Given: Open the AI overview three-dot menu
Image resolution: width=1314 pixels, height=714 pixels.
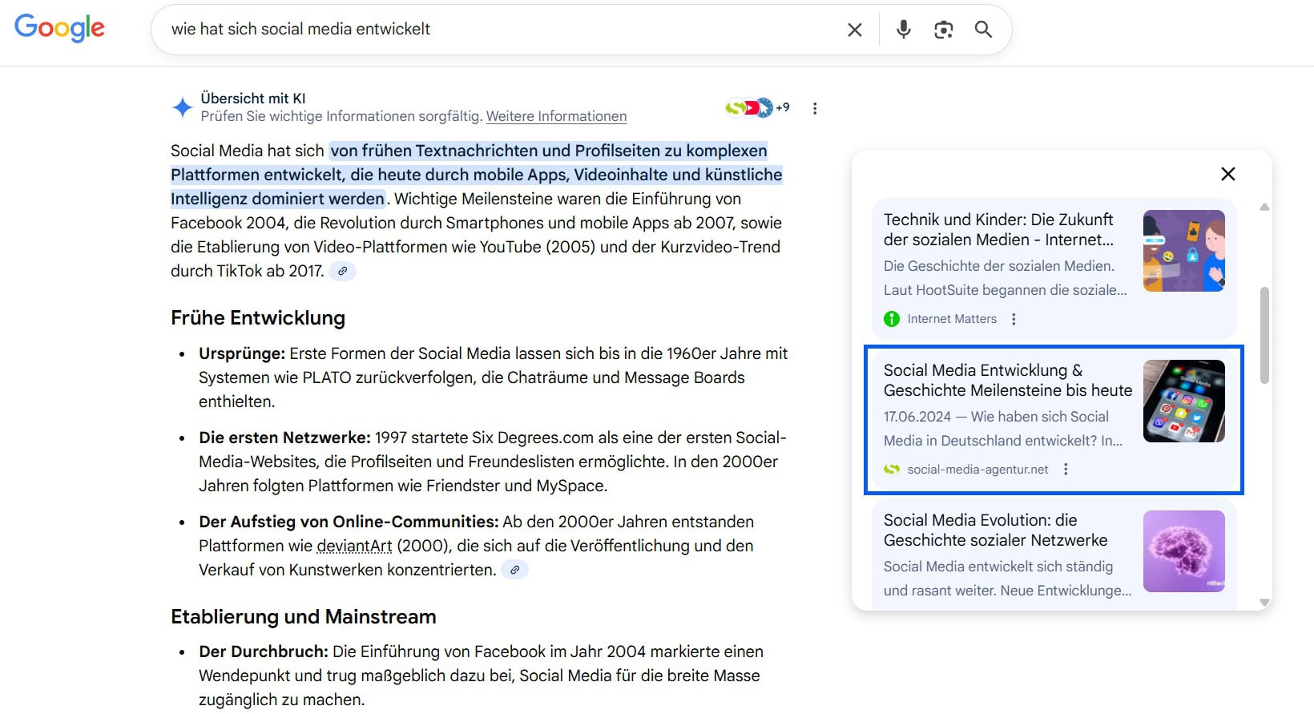Looking at the screenshot, I should click(x=815, y=108).
